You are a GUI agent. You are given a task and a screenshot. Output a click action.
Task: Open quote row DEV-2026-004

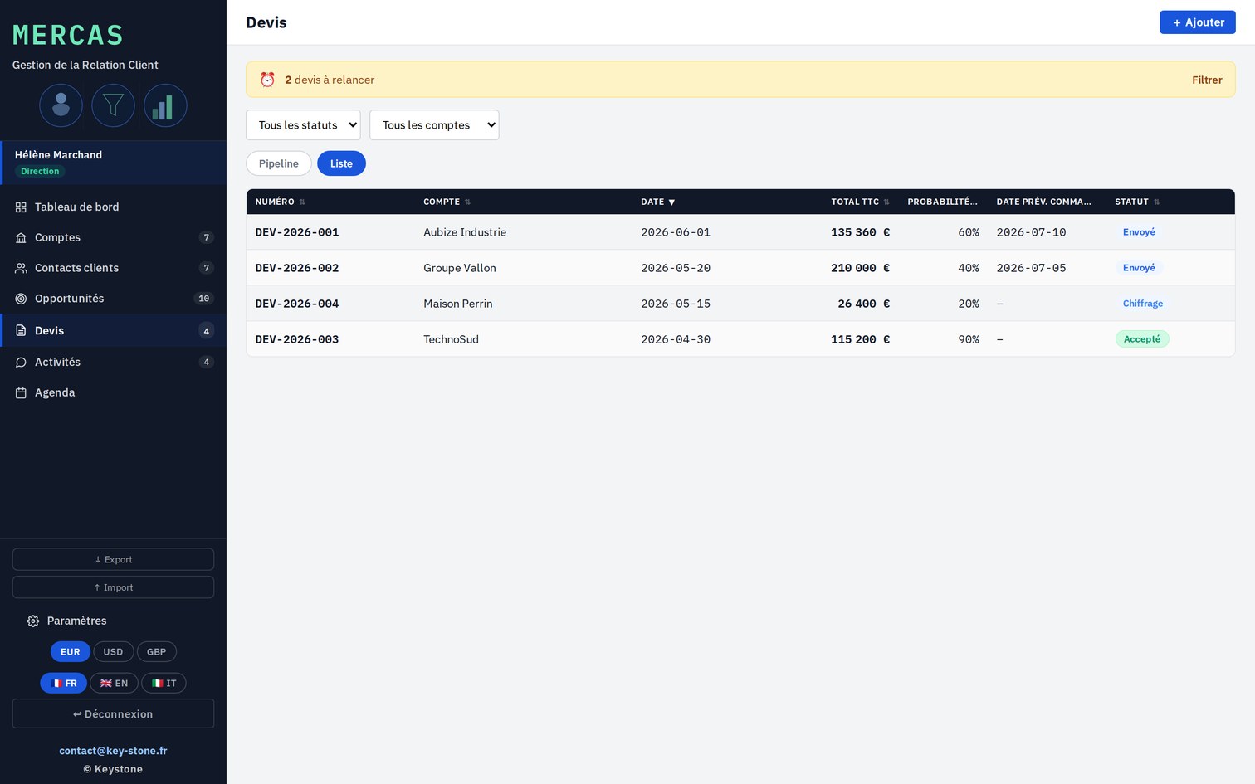(740, 304)
